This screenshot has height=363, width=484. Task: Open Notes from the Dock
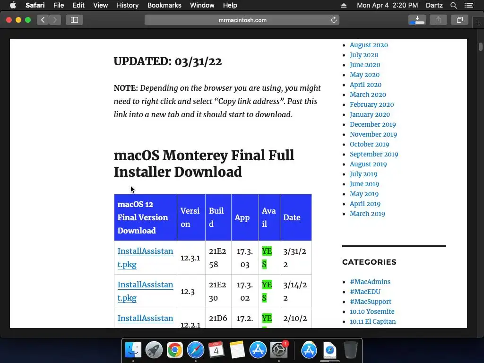[x=237, y=350]
